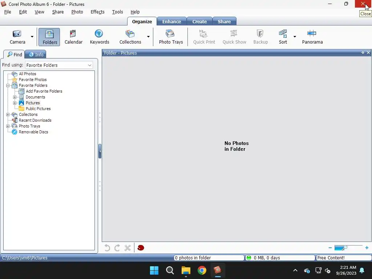Viewport: 372px width, 279px height.
Task: Open the Windows Start menu
Action: tap(154, 270)
